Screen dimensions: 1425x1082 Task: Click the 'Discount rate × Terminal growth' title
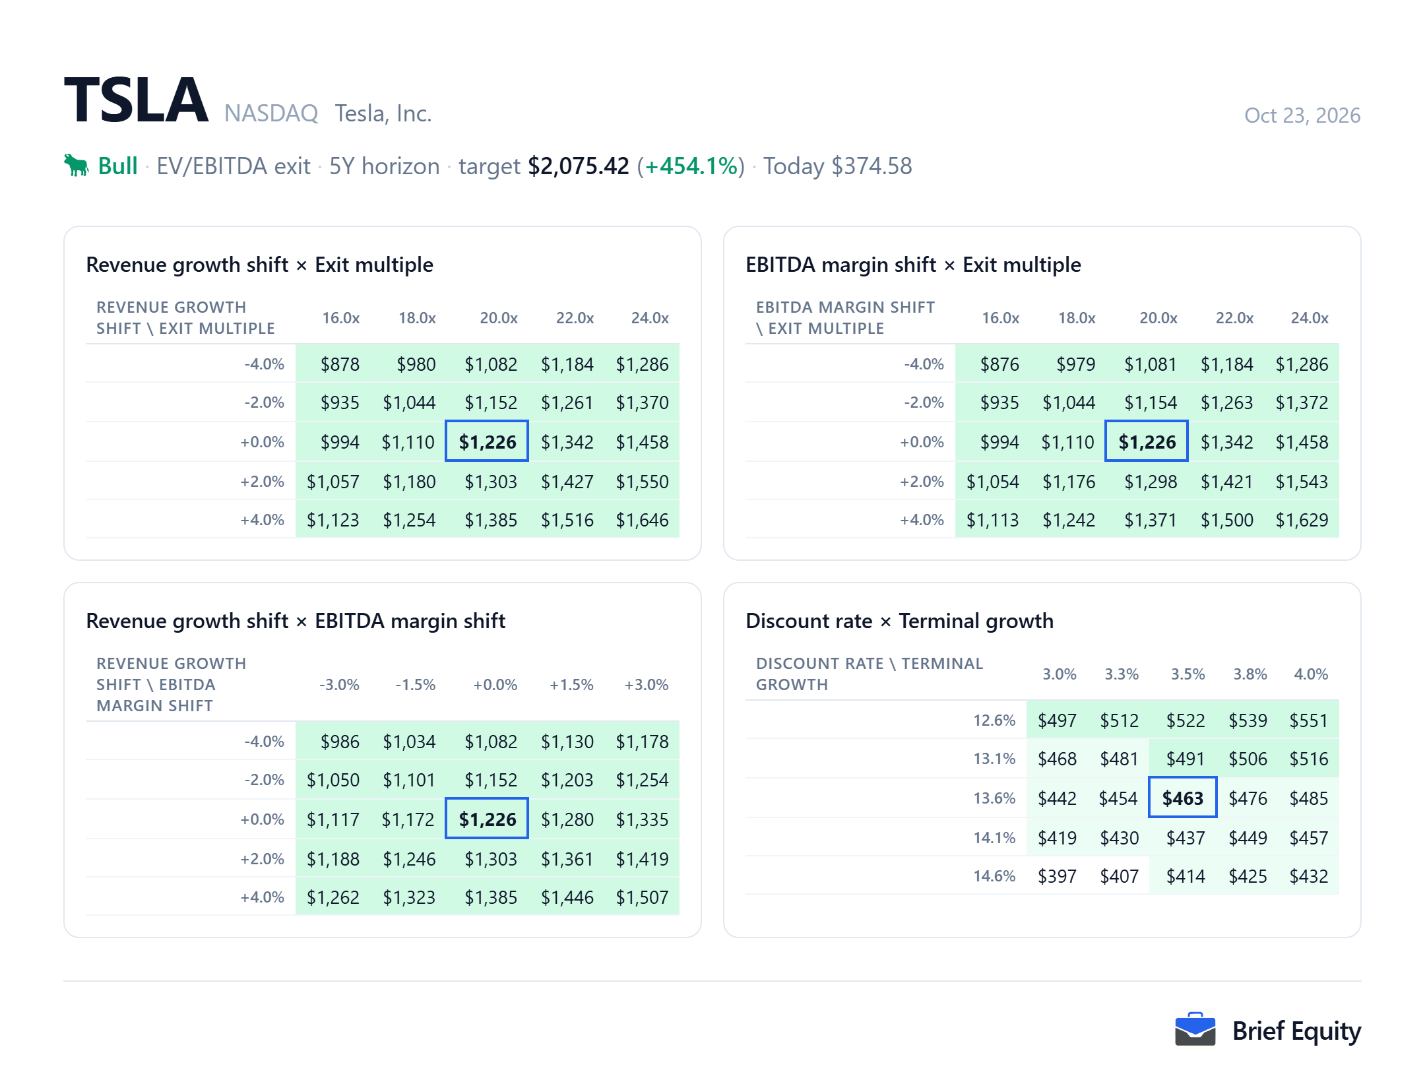(899, 621)
